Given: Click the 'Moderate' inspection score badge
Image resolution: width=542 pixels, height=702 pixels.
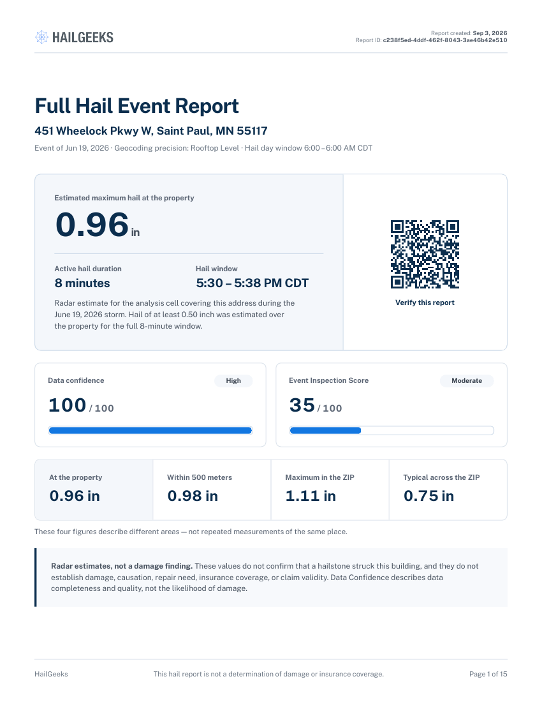Looking at the screenshot, I should coord(467,380).
